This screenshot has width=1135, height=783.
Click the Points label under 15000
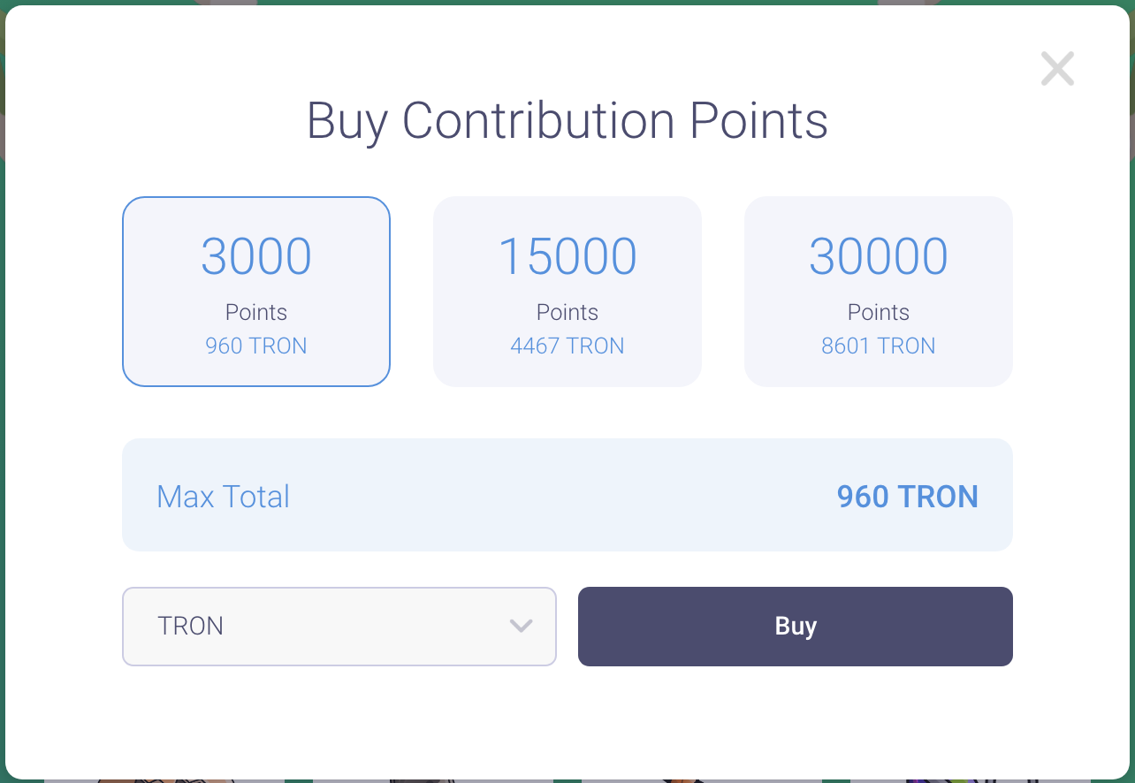coord(567,312)
